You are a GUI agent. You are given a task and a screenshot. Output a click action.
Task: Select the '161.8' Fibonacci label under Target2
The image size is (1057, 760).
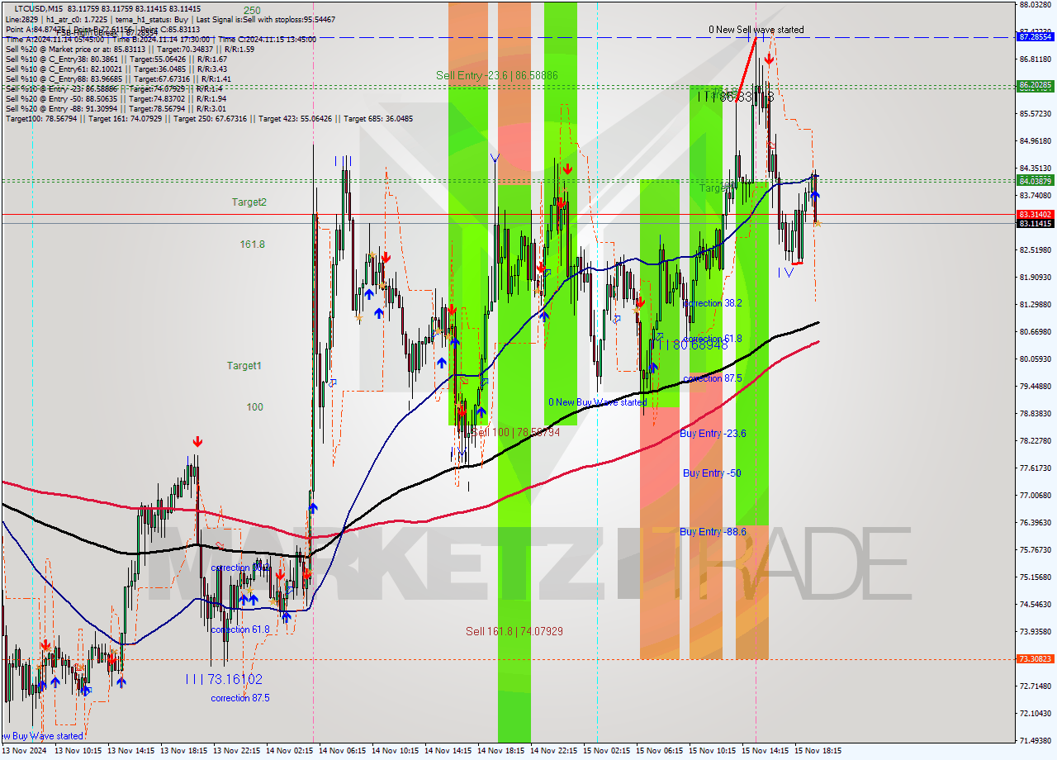(x=252, y=245)
